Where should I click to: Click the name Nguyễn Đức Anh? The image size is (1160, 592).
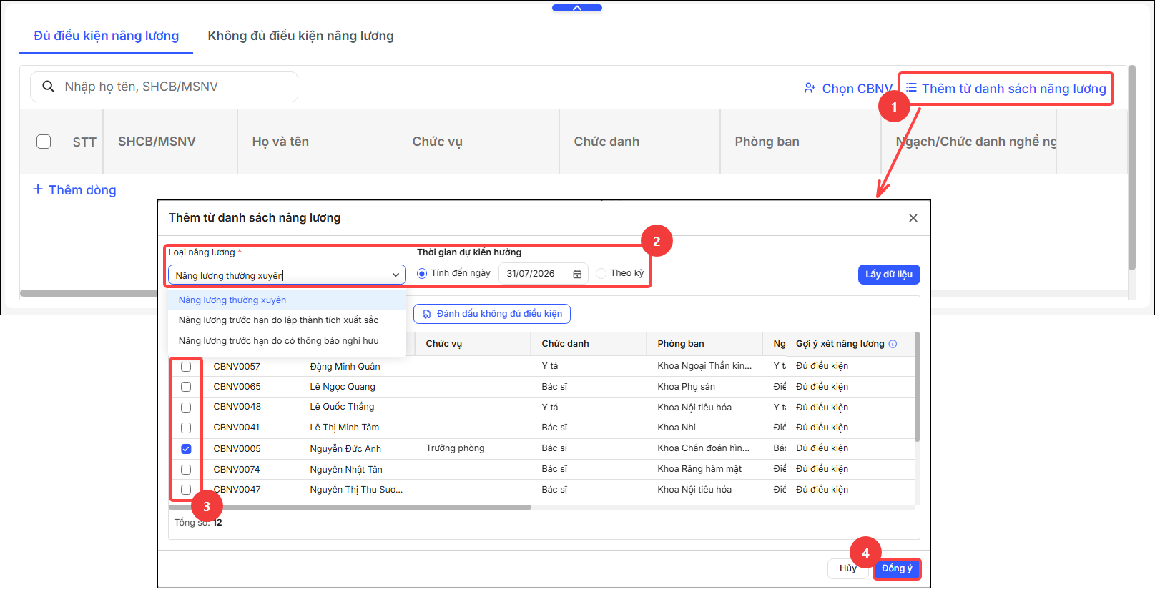click(x=345, y=449)
